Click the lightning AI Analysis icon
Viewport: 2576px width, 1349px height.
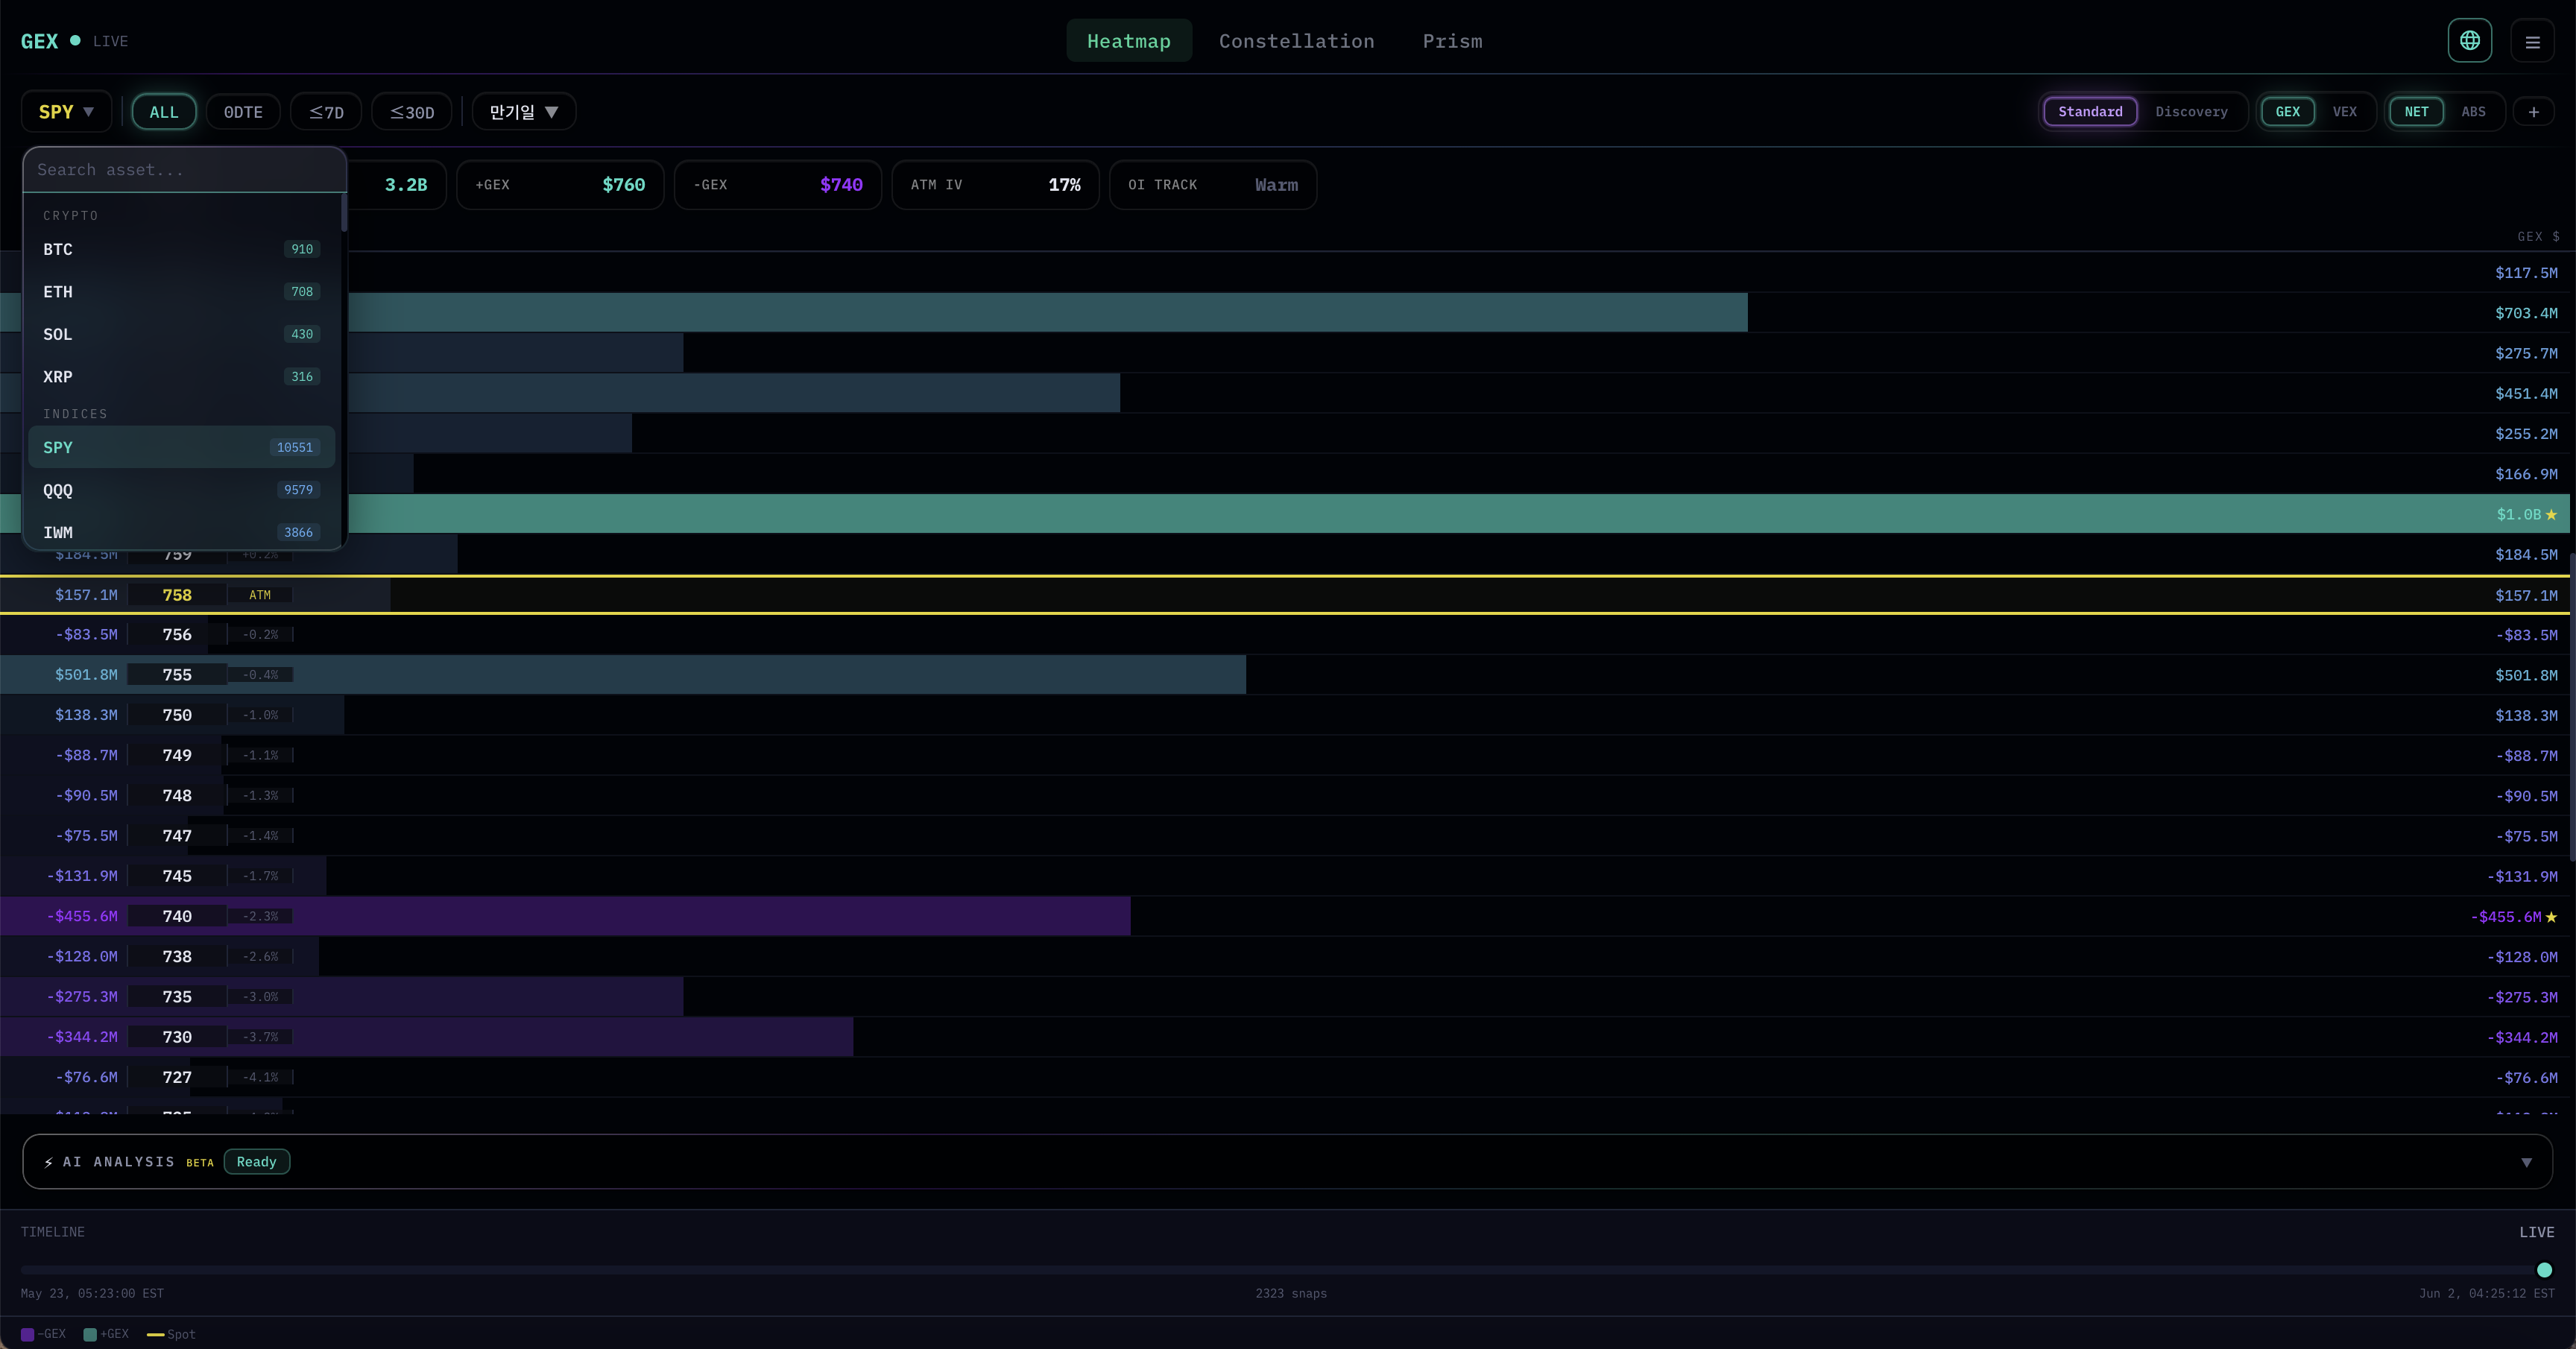(49, 1162)
